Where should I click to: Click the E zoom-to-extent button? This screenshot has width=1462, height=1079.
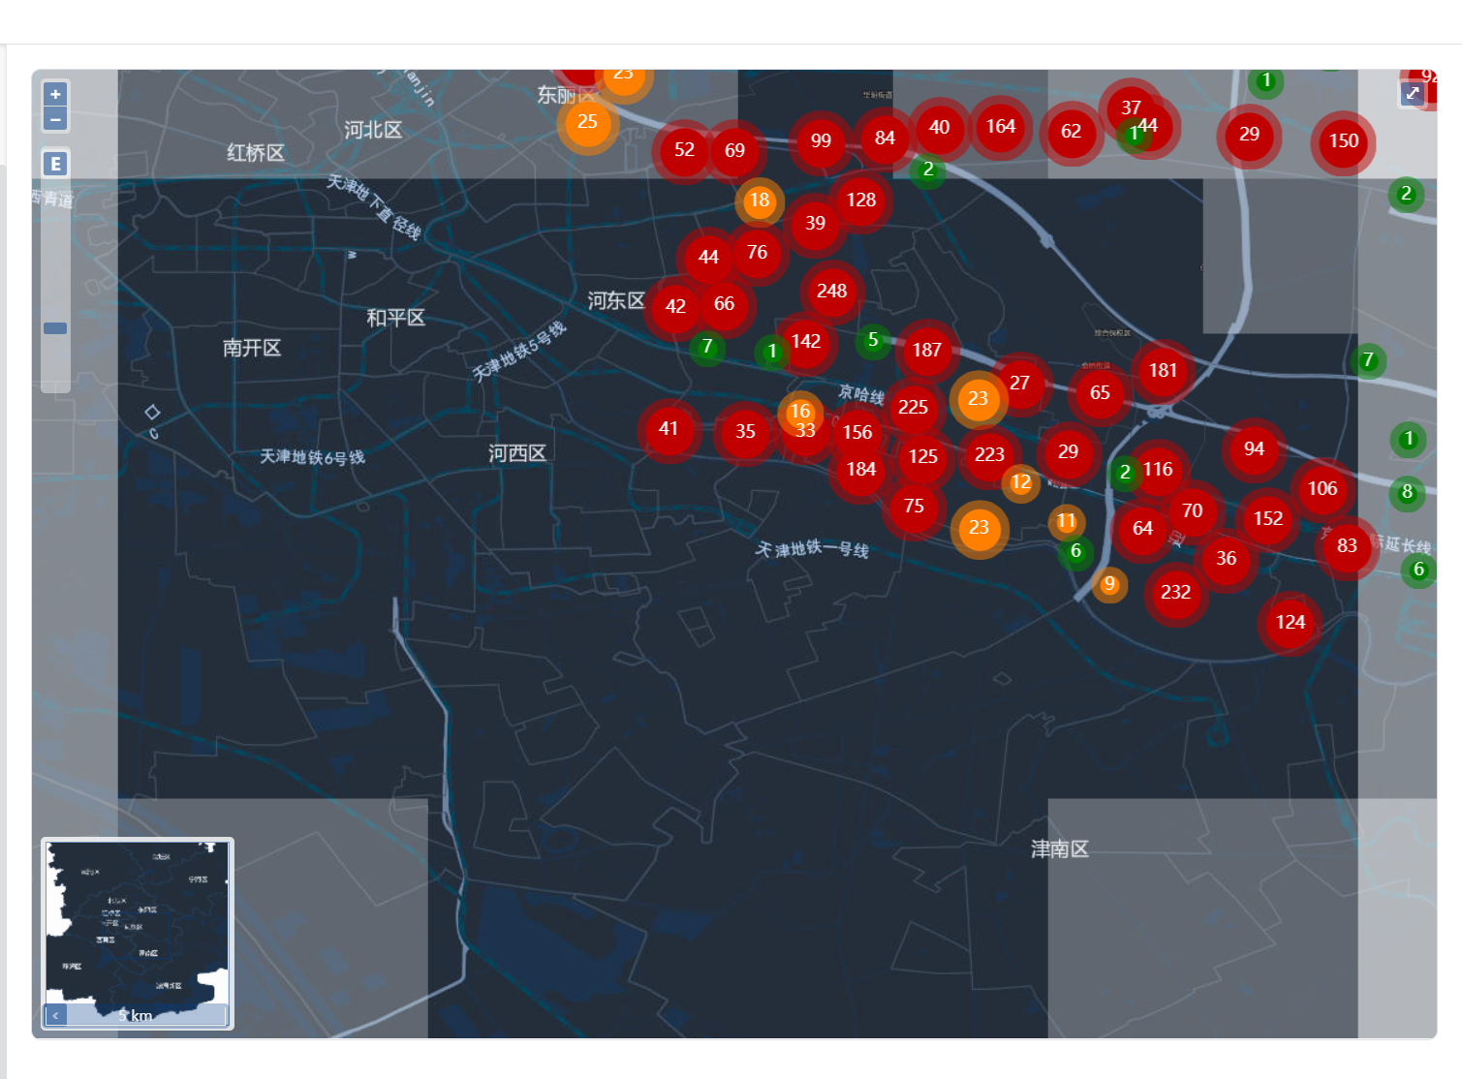point(55,164)
